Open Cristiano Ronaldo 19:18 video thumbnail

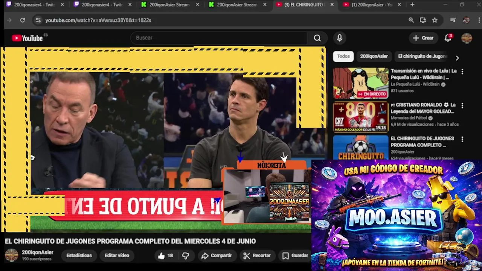click(x=360, y=117)
